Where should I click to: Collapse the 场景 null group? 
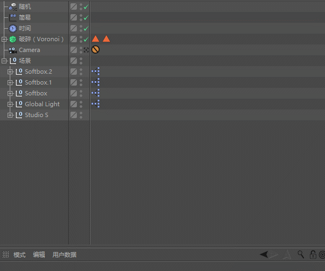(x=4, y=61)
